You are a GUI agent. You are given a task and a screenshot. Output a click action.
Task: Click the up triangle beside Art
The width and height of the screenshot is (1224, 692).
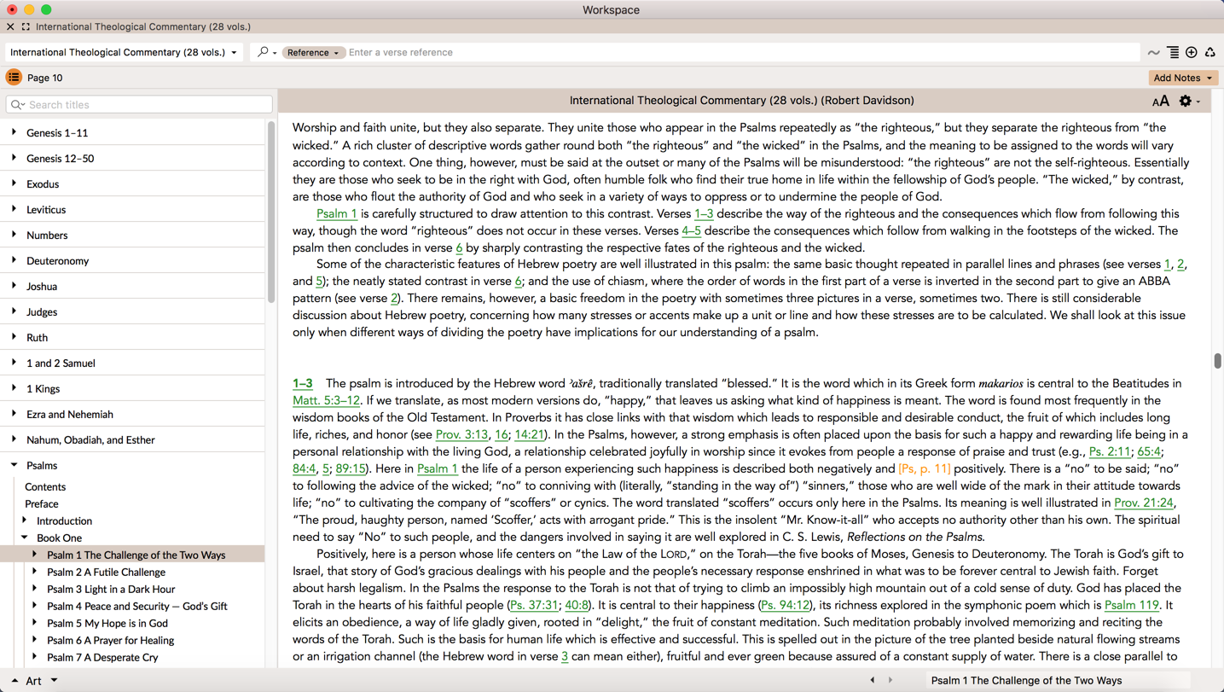(15, 681)
